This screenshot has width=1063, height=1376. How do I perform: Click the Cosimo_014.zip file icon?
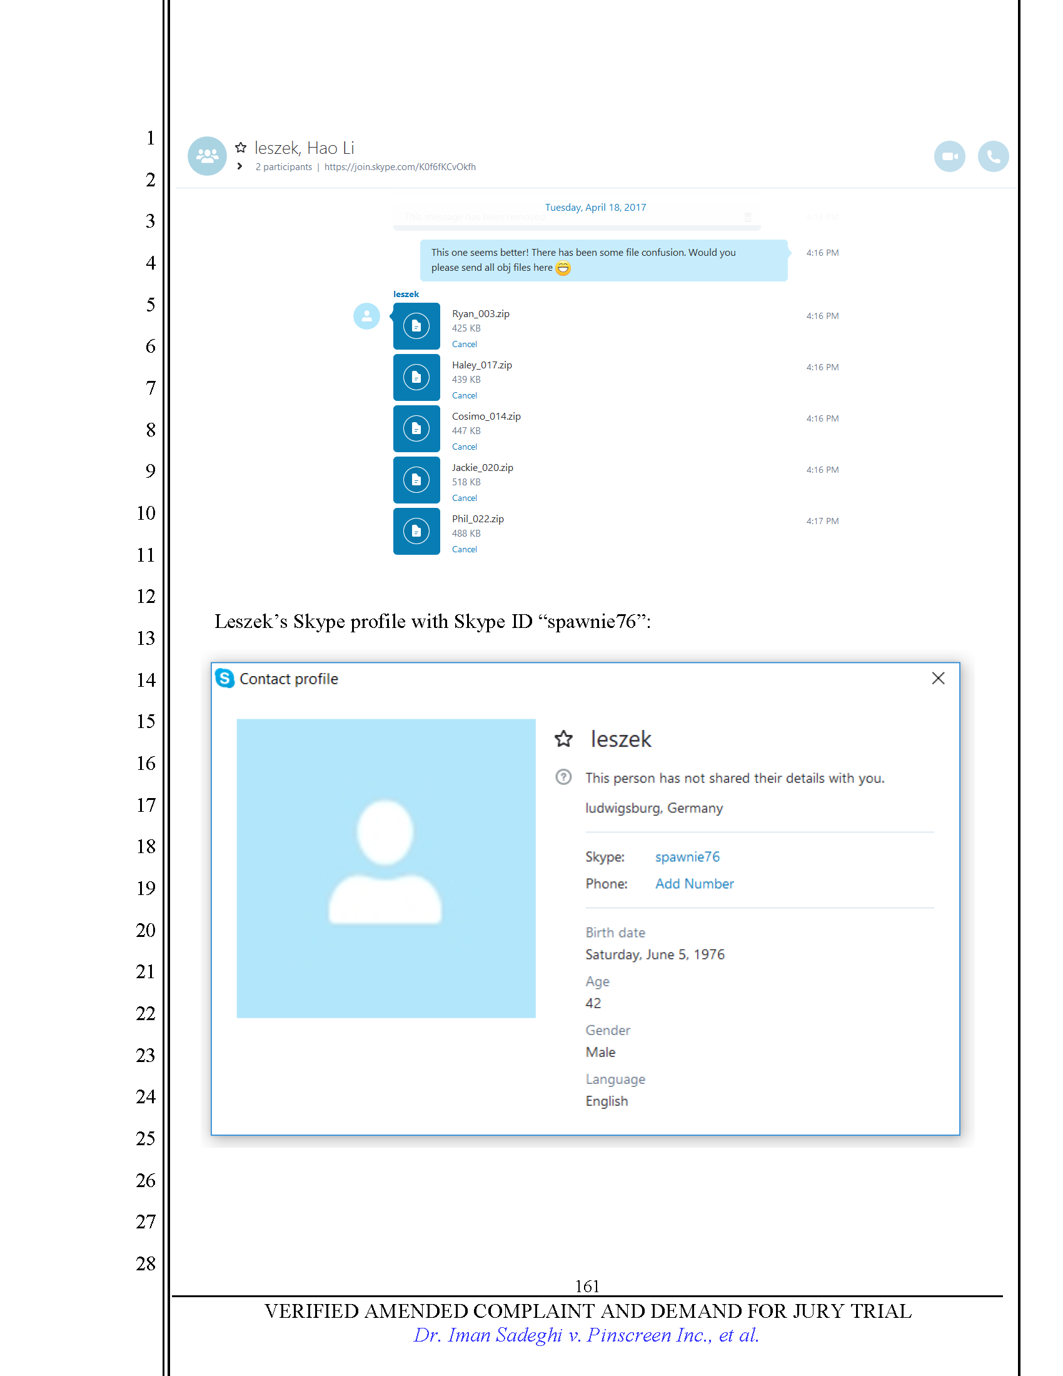tap(416, 429)
